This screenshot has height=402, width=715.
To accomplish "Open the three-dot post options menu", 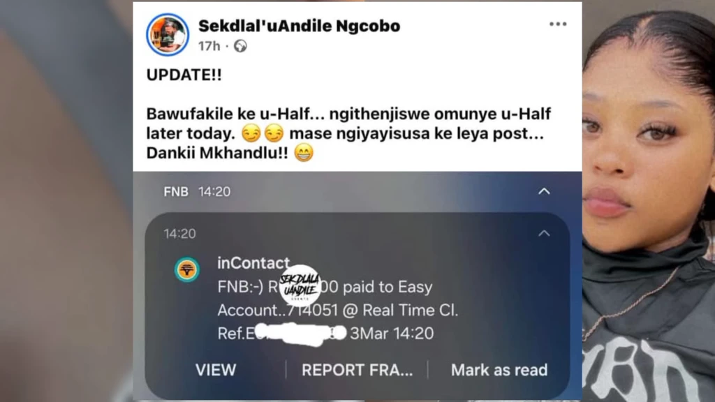I will click(x=558, y=24).
